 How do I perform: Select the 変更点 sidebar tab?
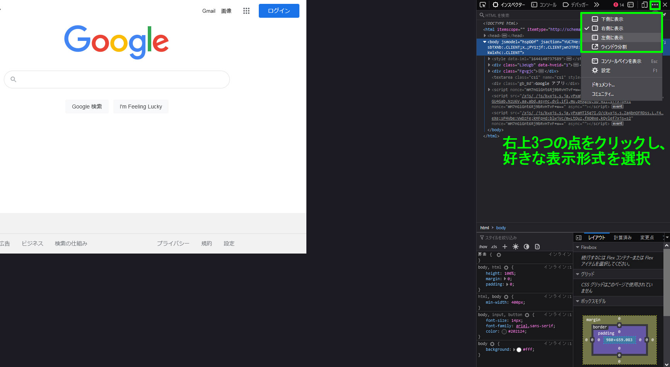pos(647,238)
